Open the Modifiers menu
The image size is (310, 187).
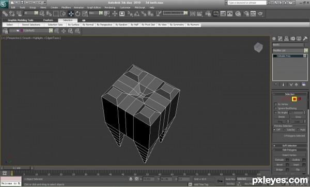click(66, 8)
